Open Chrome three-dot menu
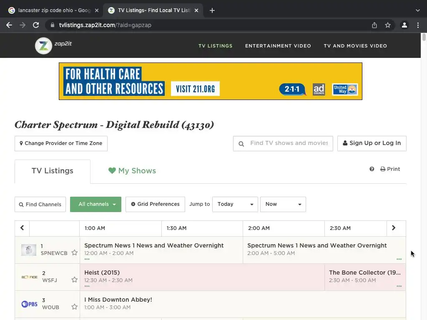This screenshot has width=427, height=320. (418, 25)
